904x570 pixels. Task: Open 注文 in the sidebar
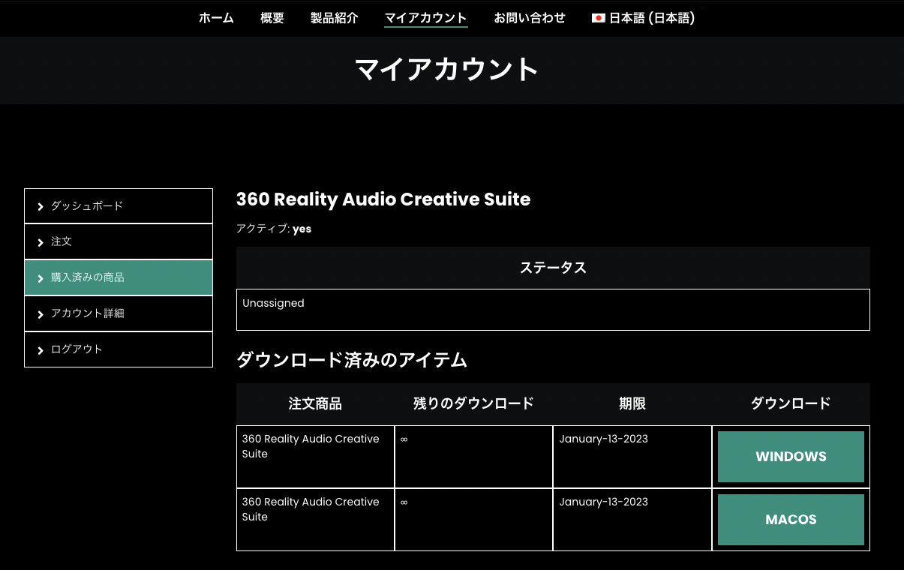tap(119, 241)
